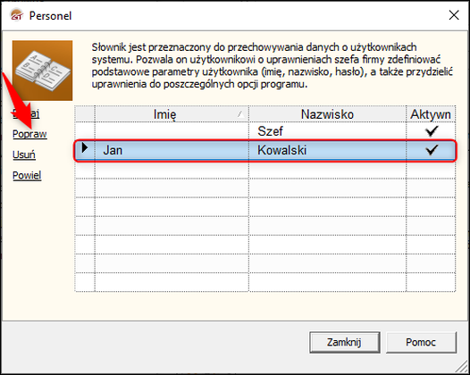Click the row indicator arrow for Jan

(85, 147)
